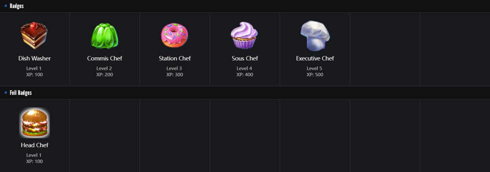Click the Sous Chef badge name

point(245,58)
